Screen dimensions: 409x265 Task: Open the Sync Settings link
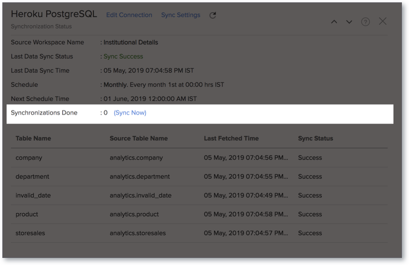click(181, 15)
